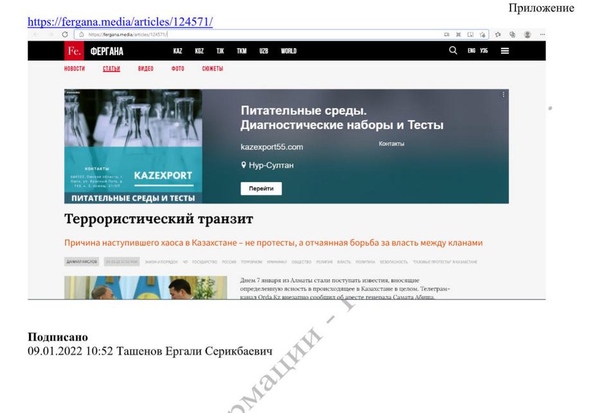This screenshot has height=413, width=591.
Task: Open the СЮЖЕТЫ tab
Action: pyautogui.click(x=212, y=69)
